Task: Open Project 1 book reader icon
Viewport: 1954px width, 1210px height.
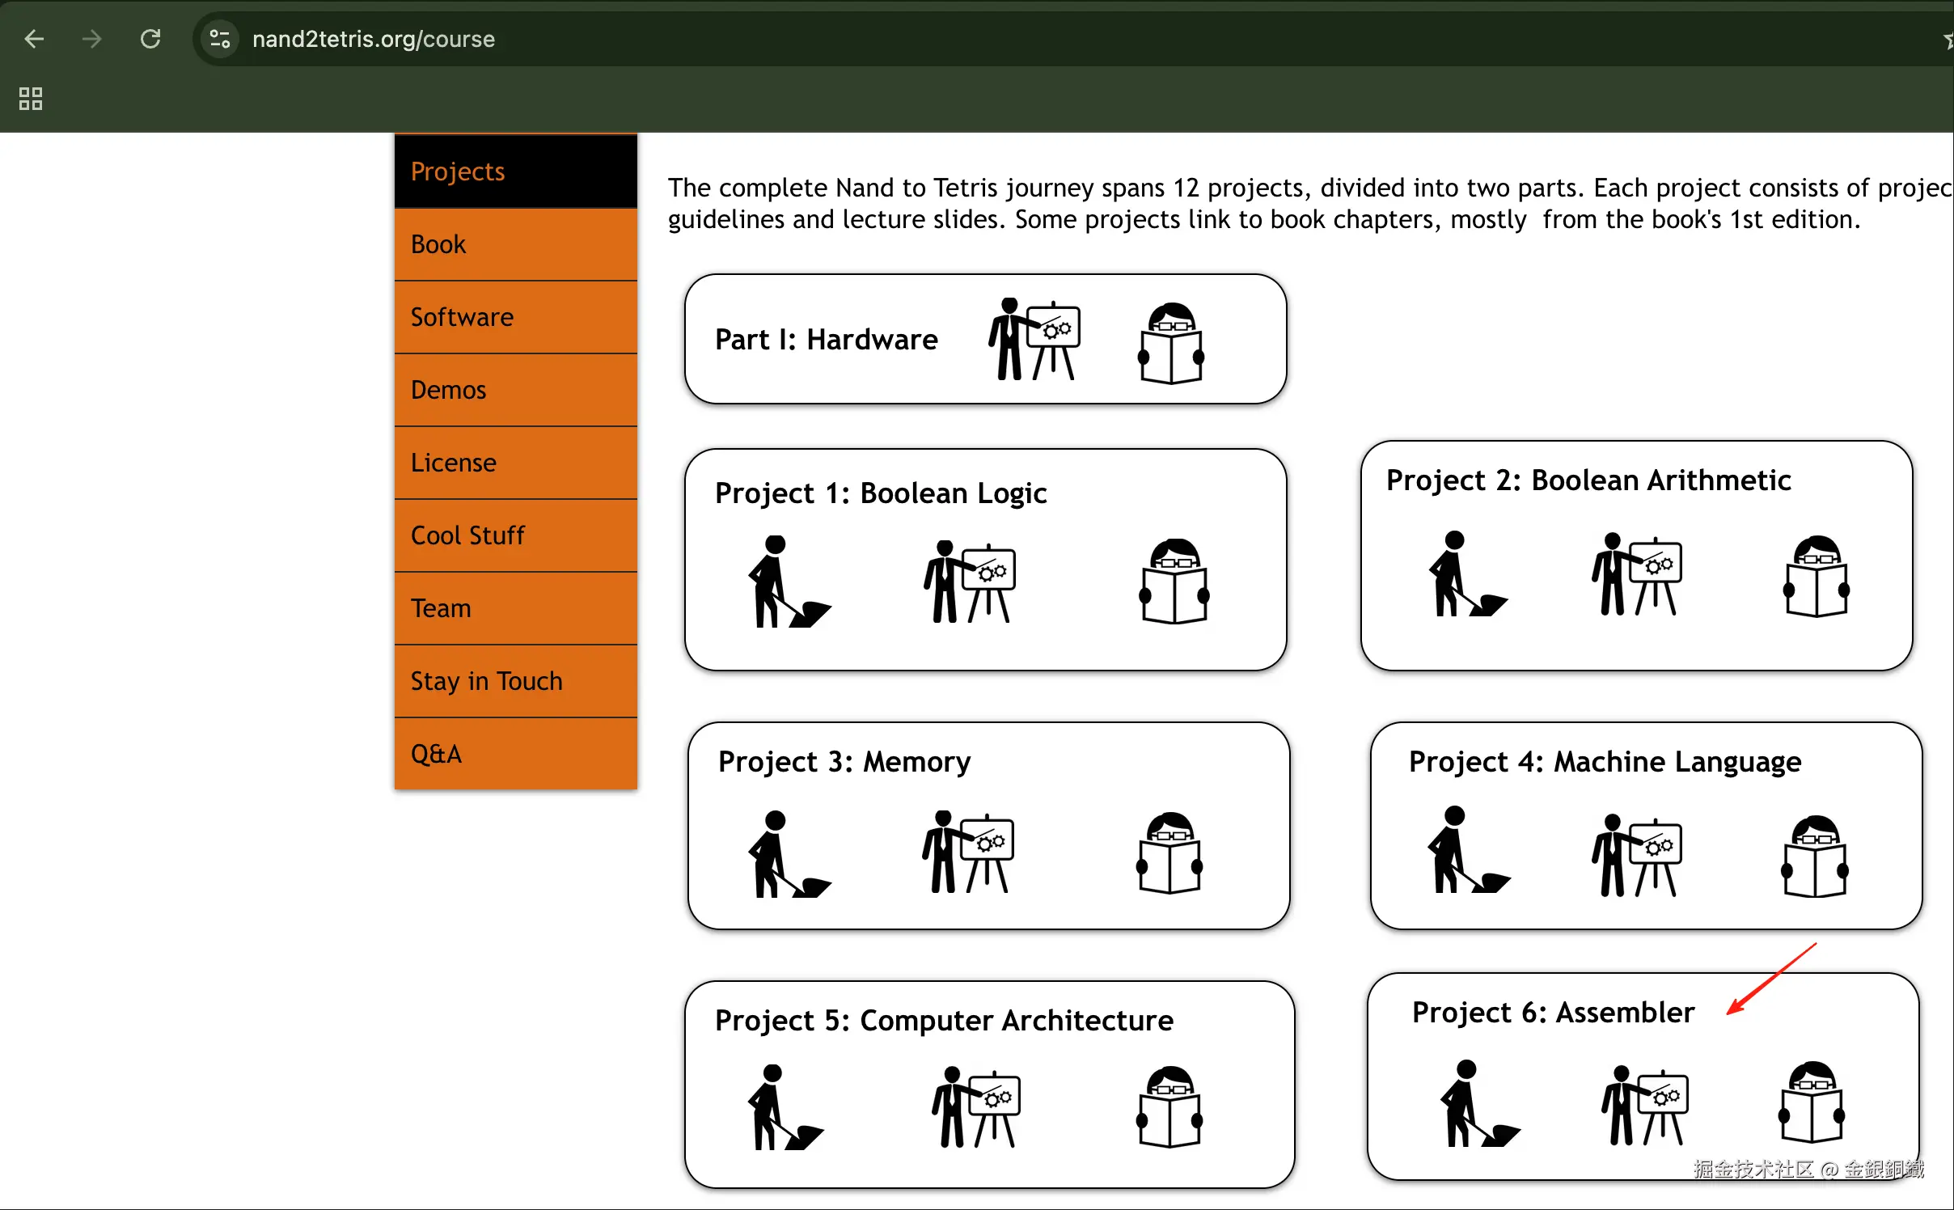Action: [1174, 582]
